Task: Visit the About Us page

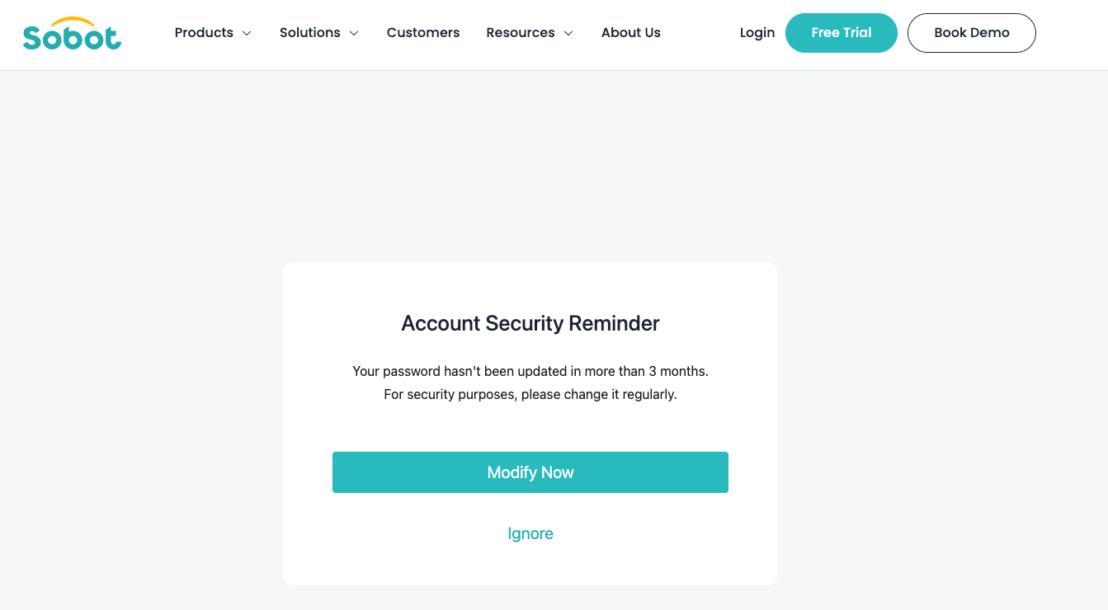Action: click(631, 33)
